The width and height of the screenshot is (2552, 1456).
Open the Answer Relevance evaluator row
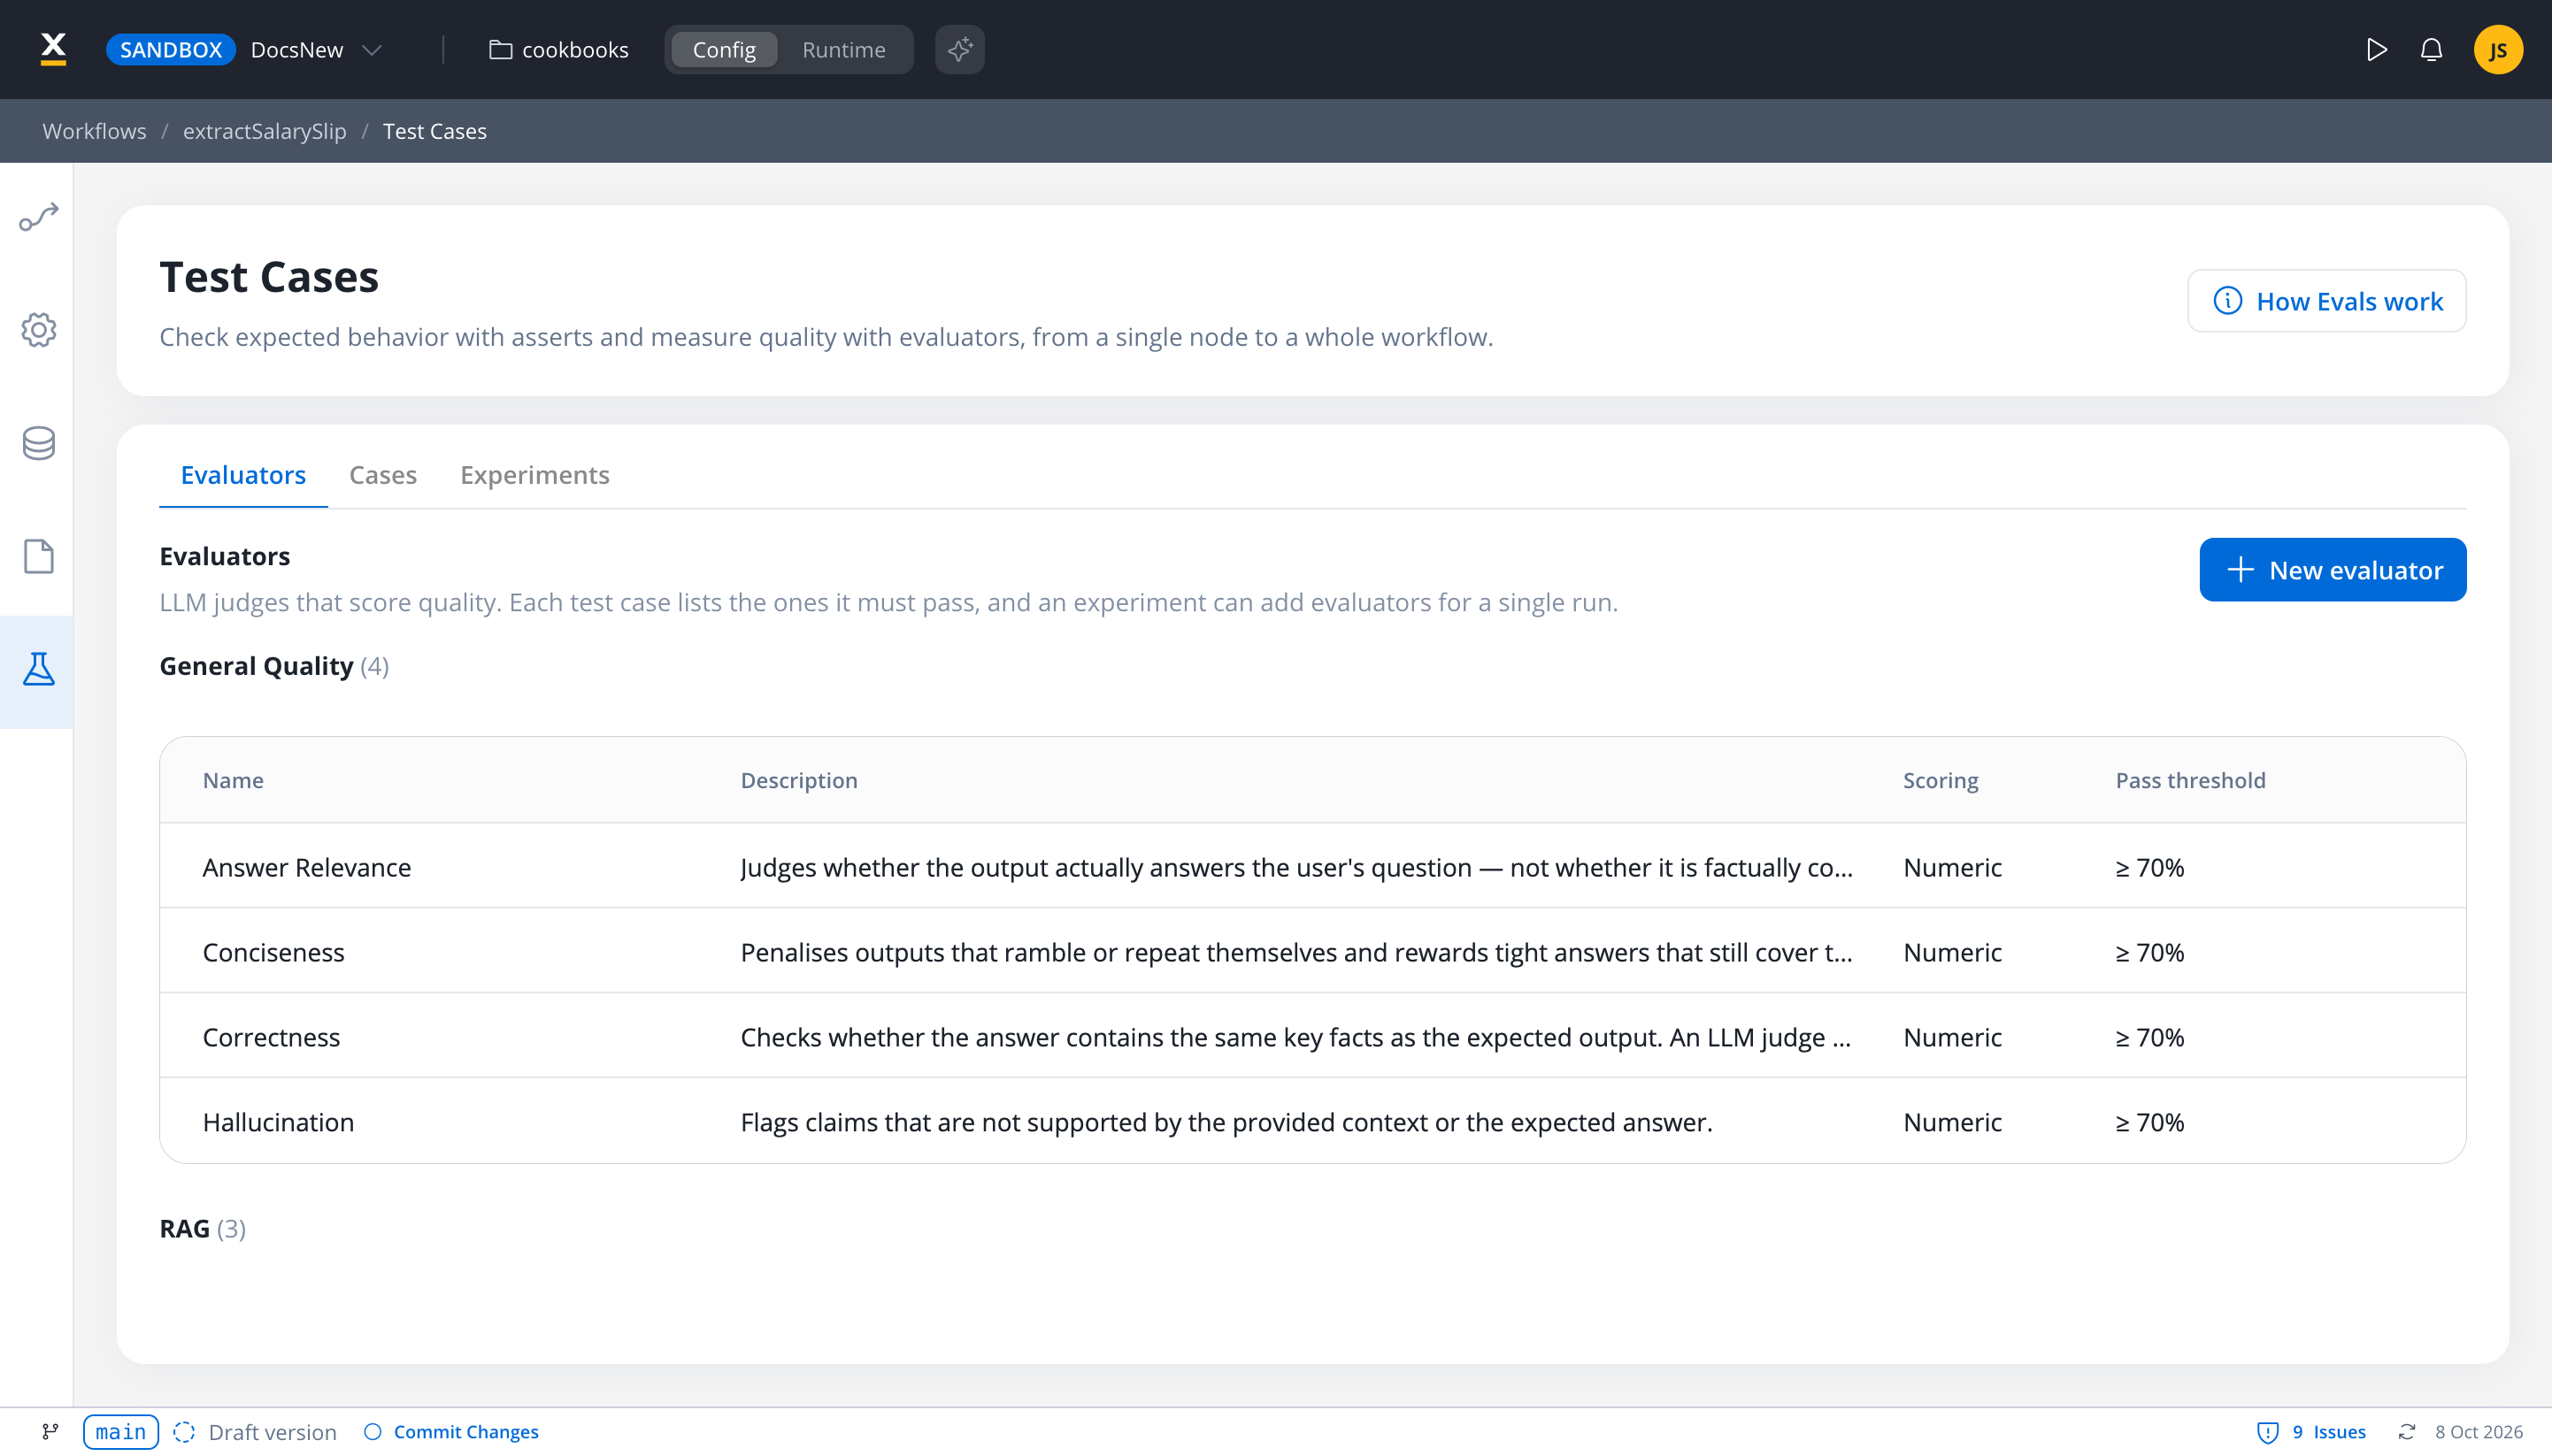pyautogui.click(x=1312, y=867)
